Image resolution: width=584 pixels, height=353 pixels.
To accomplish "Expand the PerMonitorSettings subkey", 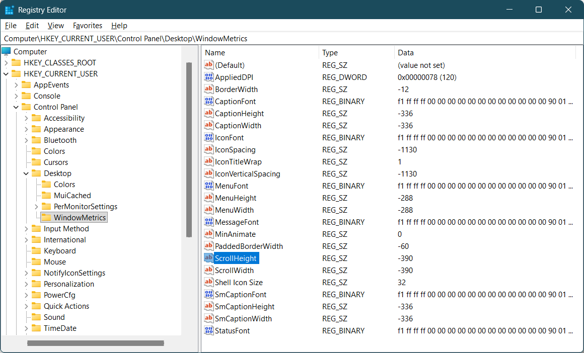I will pos(36,207).
